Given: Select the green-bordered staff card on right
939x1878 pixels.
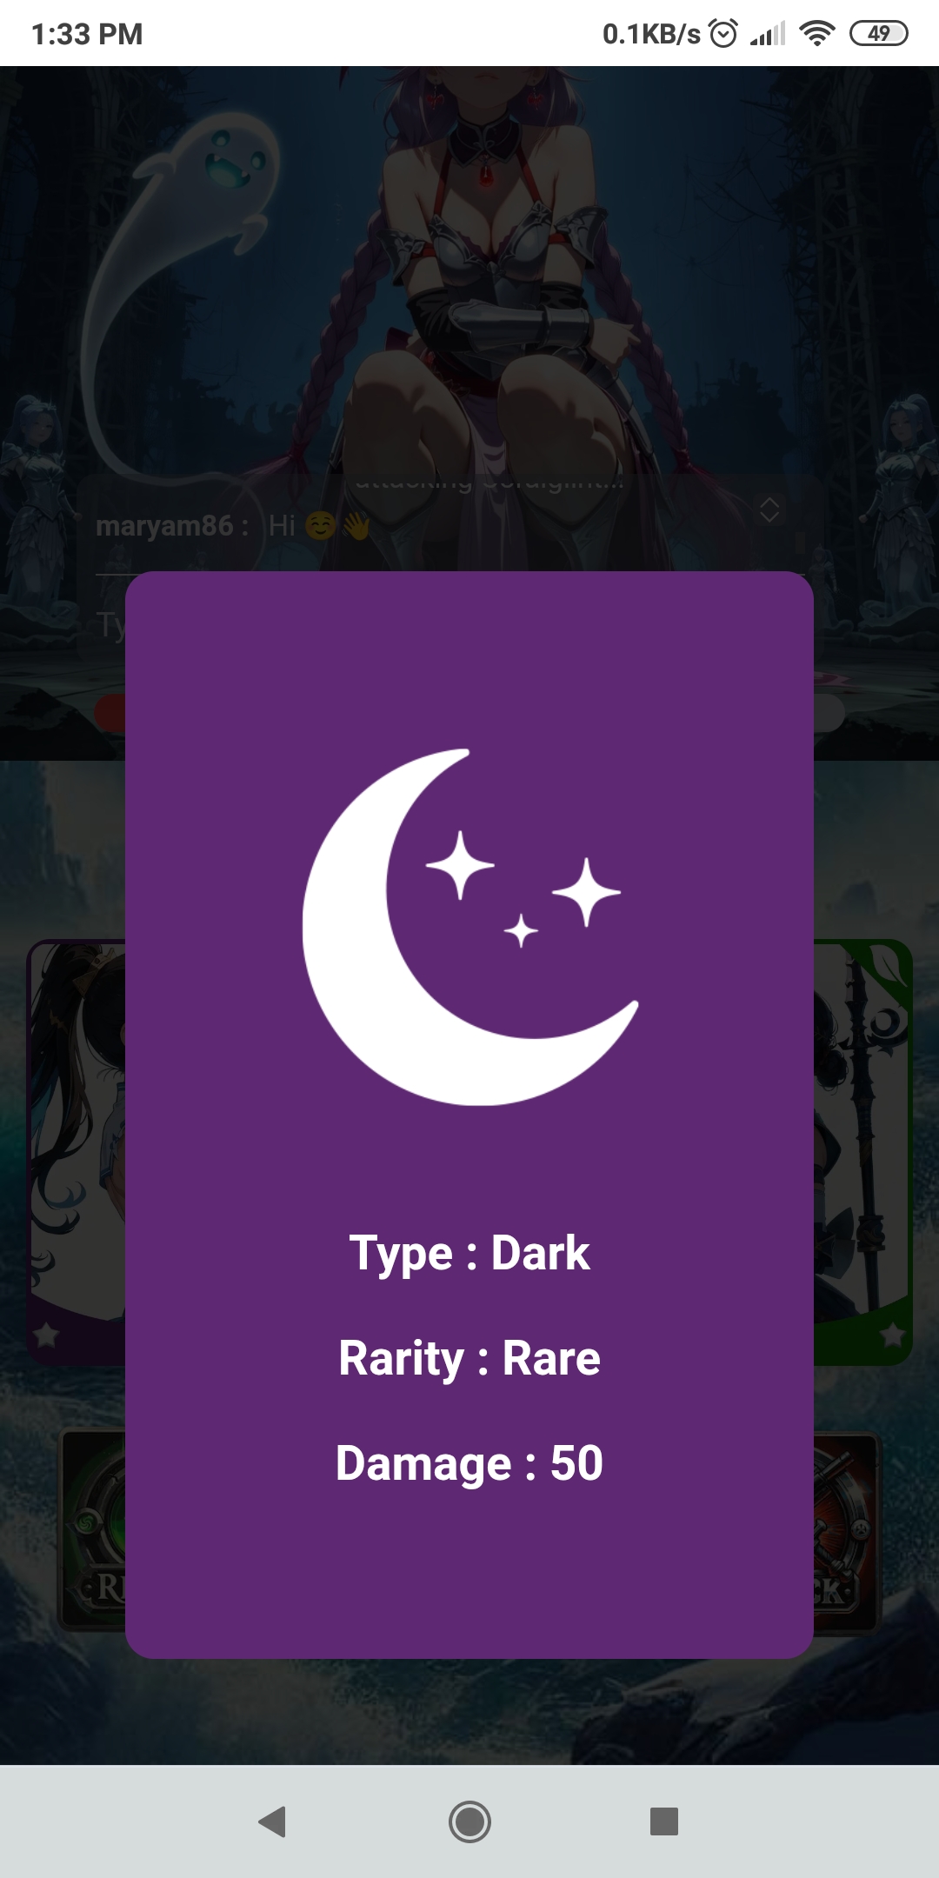Looking at the screenshot, I should (863, 1152).
